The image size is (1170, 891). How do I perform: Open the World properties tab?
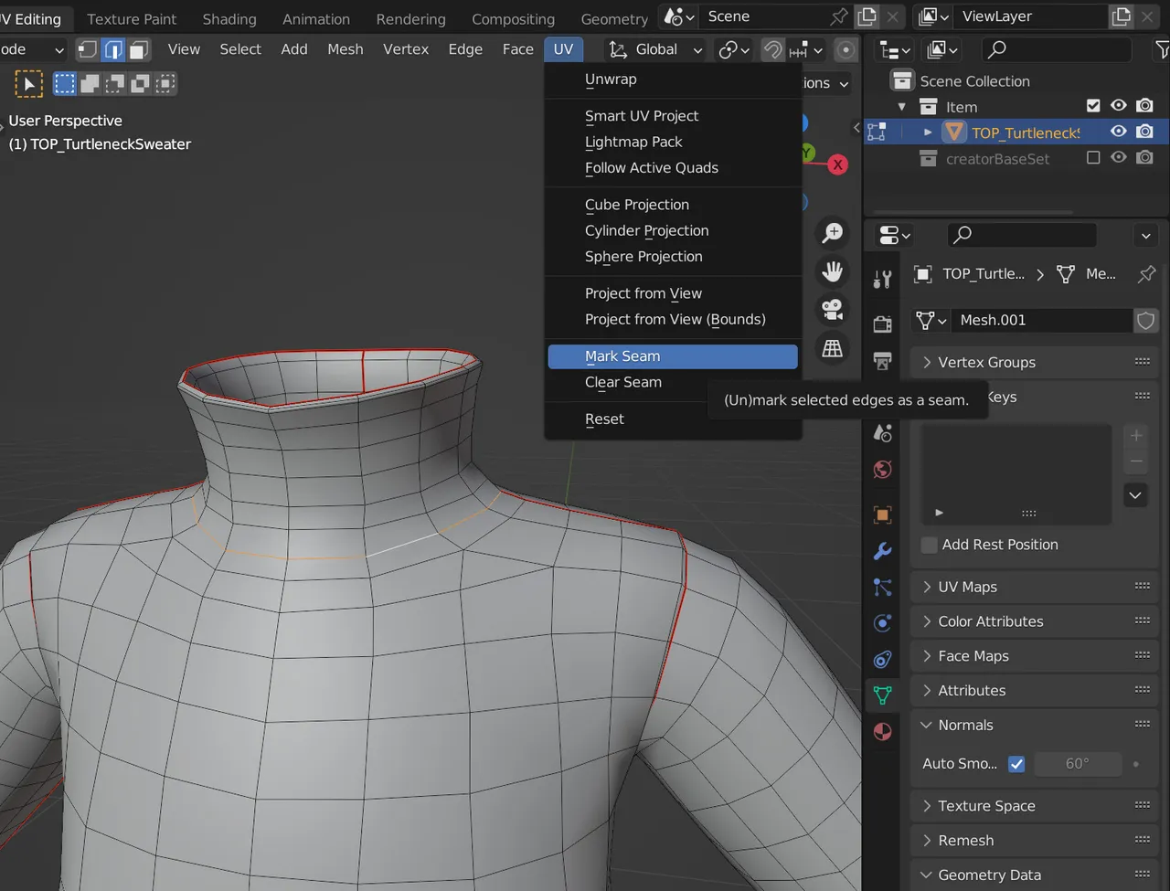tap(882, 470)
